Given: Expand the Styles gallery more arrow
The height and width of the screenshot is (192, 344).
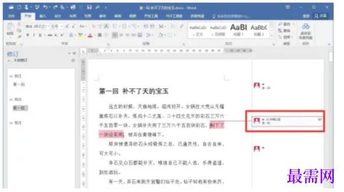Looking at the screenshot, I should click(272, 36).
